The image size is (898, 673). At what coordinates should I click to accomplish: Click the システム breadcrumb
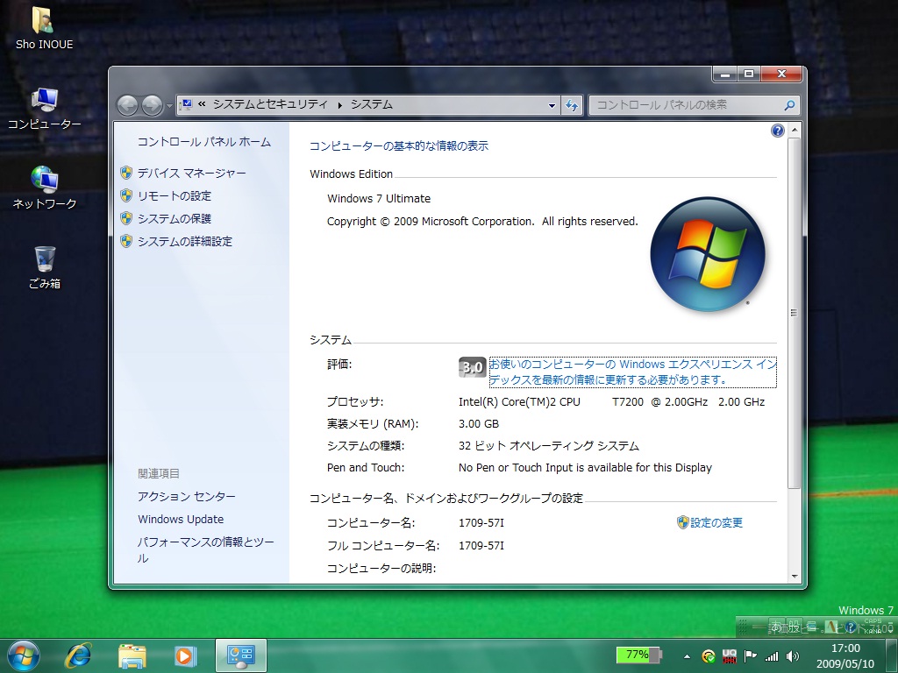point(372,104)
